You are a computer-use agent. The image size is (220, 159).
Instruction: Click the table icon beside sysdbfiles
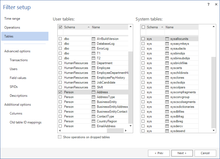click(167, 112)
